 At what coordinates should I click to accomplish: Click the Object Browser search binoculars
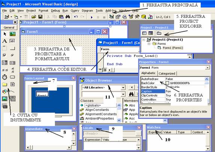pyautogui.click(x=131, y=94)
